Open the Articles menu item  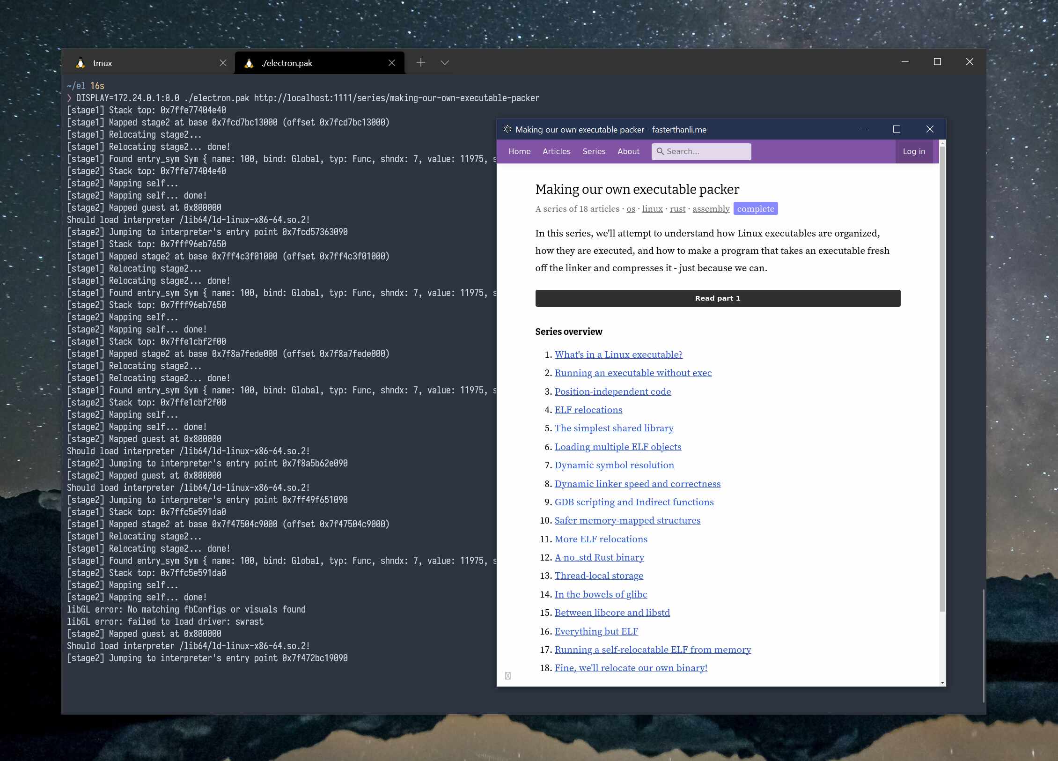[557, 151]
